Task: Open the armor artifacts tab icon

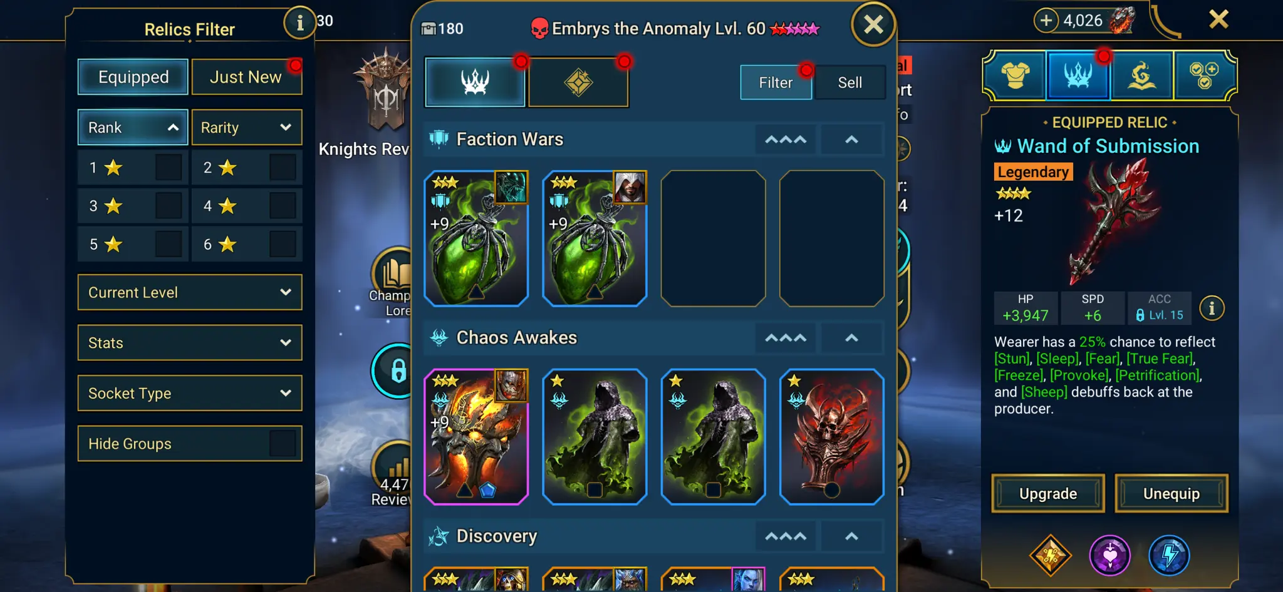Action: point(1015,76)
